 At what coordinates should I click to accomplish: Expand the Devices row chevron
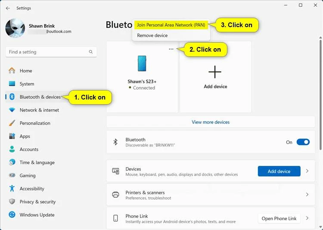click(x=307, y=171)
